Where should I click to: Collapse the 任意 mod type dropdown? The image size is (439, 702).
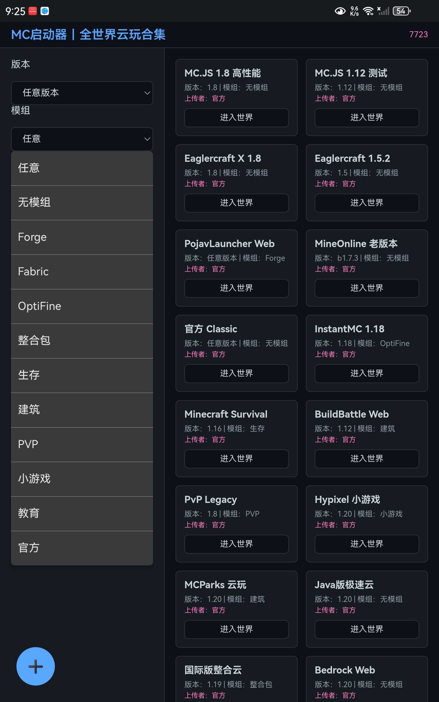point(82,139)
